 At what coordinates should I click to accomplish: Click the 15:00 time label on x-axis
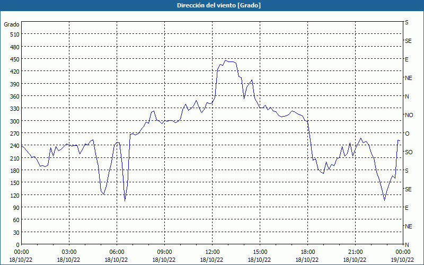(x=260, y=252)
